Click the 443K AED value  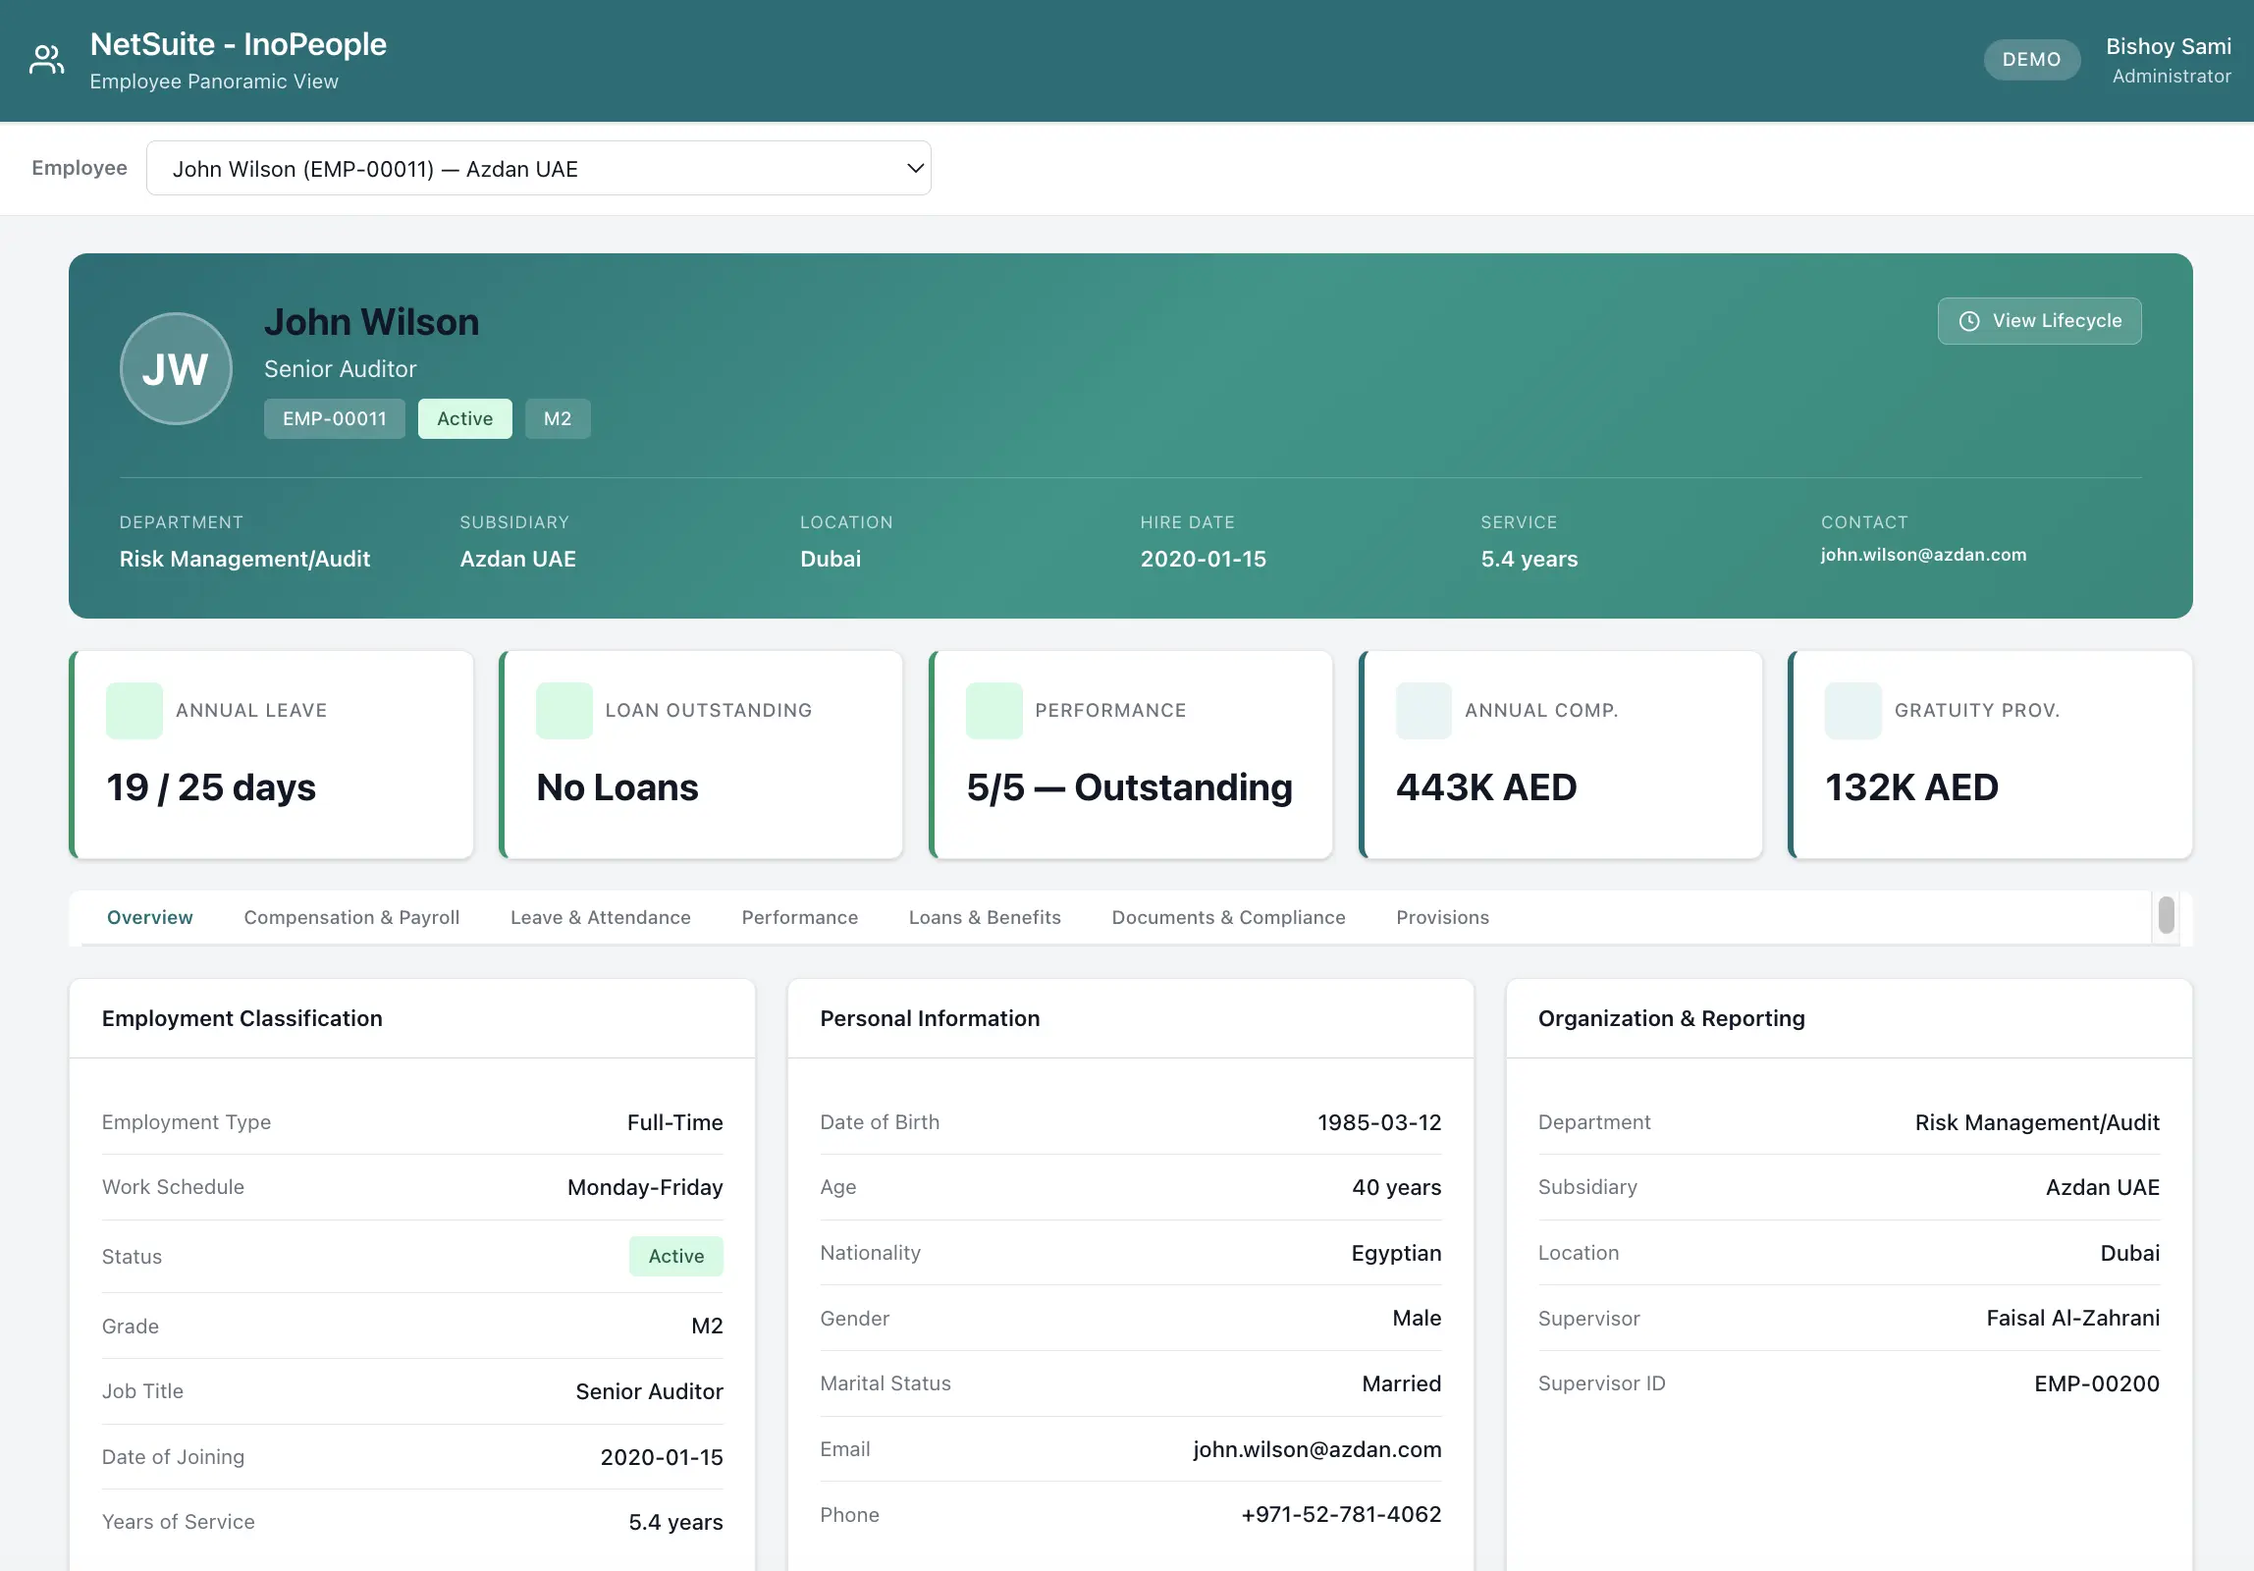coord(1486,787)
